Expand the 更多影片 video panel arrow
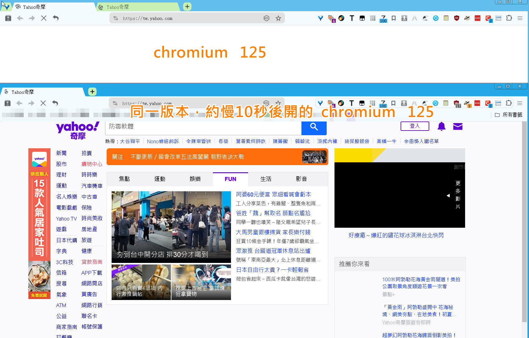529x338 pixels. tap(448, 196)
